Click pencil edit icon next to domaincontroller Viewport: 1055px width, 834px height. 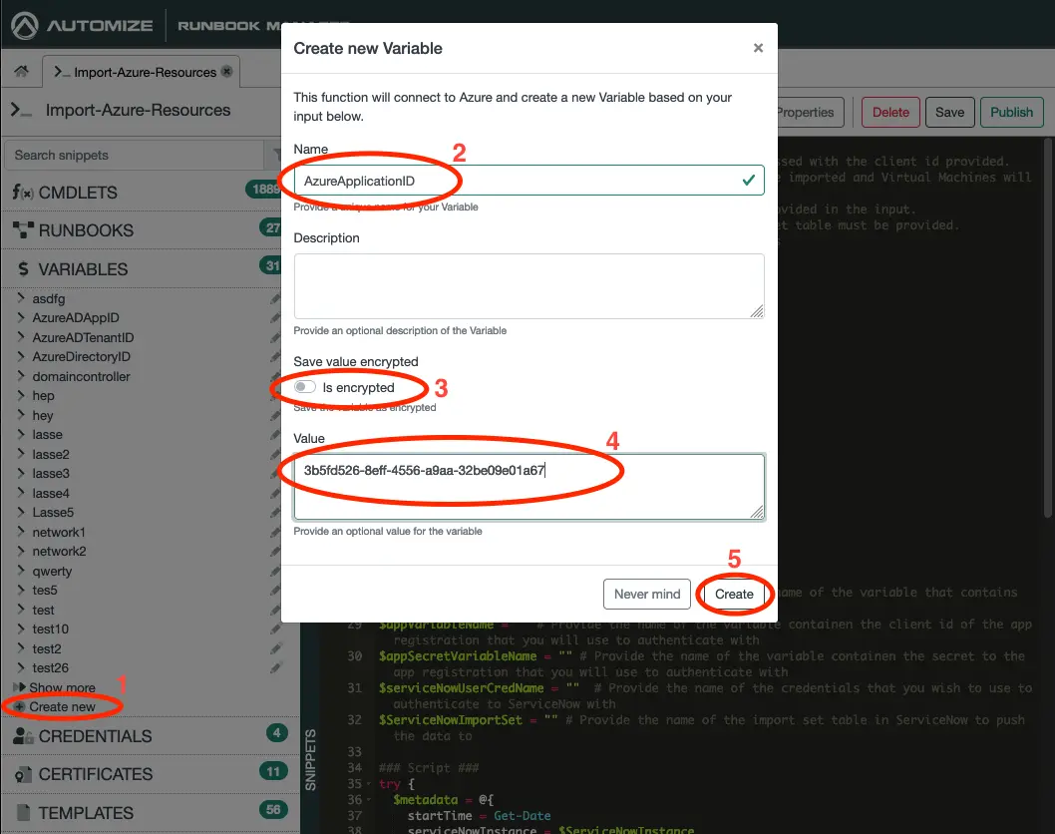pos(275,376)
